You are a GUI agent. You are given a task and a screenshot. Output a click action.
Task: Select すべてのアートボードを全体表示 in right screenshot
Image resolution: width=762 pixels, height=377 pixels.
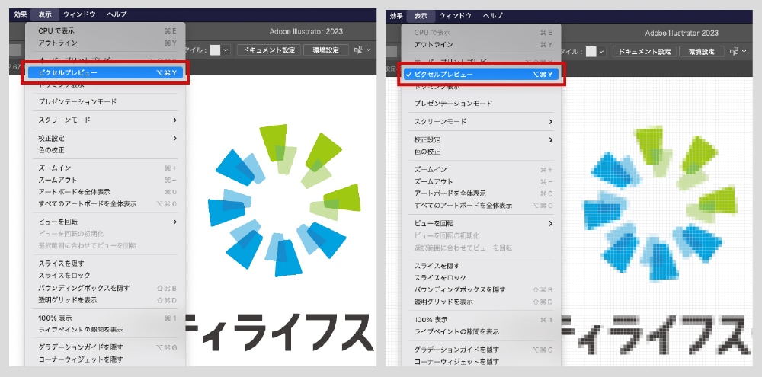tap(481, 206)
